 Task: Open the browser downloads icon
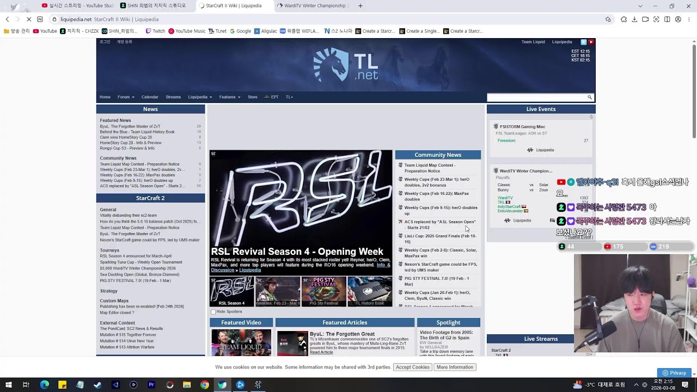634,19
